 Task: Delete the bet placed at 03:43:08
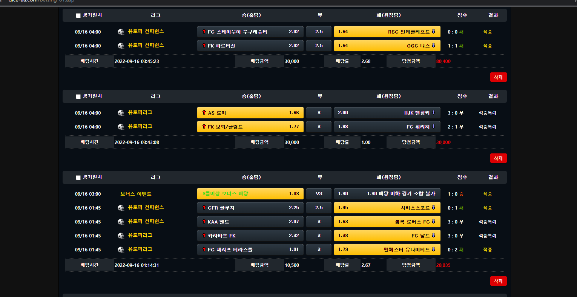(x=498, y=158)
